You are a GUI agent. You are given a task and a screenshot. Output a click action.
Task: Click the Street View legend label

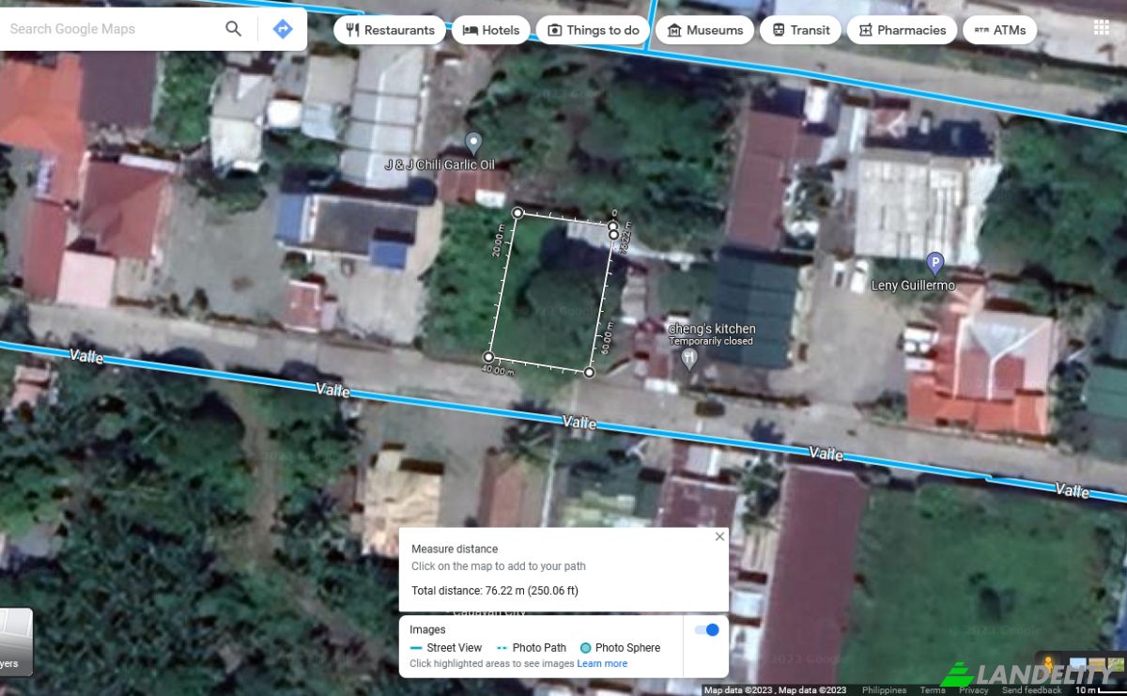pos(454,647)
